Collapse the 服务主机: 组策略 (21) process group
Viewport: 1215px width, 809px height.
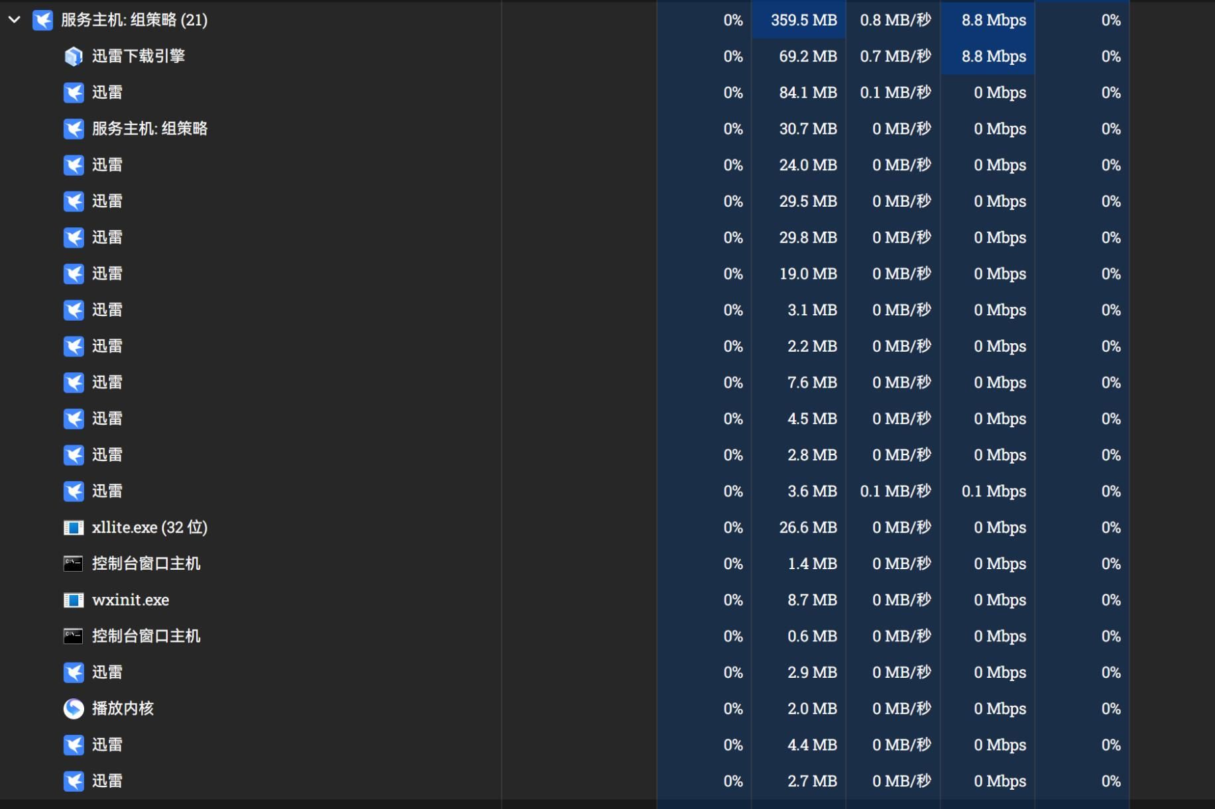point(14,20)
